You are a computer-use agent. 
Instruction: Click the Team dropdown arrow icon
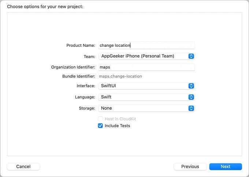(191, 56)
